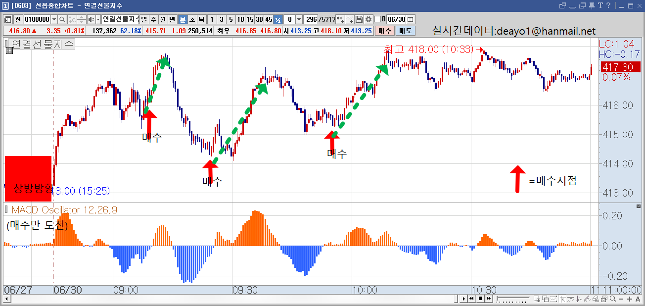Screen dimensions: 645x306
Task: Select the 5-minute interval button
Action: [x=230, y=19]
